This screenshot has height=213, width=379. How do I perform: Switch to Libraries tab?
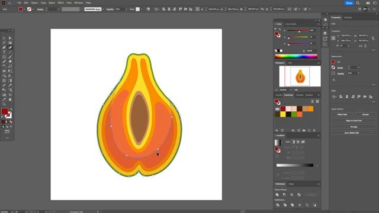pyautogui.click(x=348, y=18)
